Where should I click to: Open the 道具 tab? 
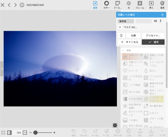pyautogui.click(x=162, y=5)
